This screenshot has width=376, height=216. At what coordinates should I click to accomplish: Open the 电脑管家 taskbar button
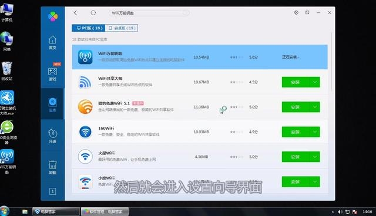point(56,211)
